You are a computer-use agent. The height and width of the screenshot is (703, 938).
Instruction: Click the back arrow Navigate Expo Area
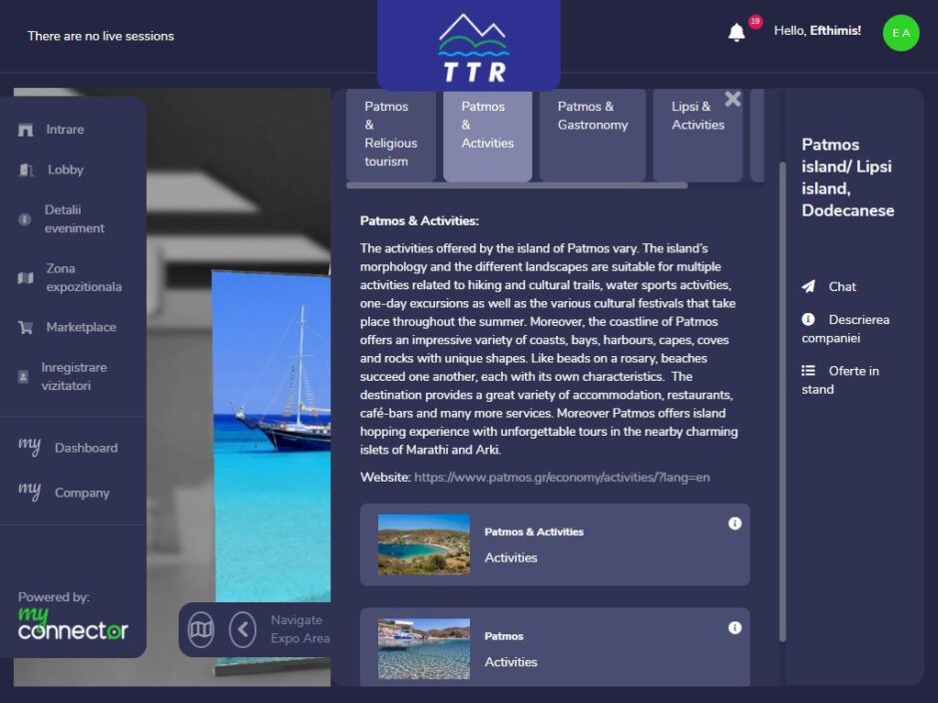pyautogui.click(x=242, y=629)
